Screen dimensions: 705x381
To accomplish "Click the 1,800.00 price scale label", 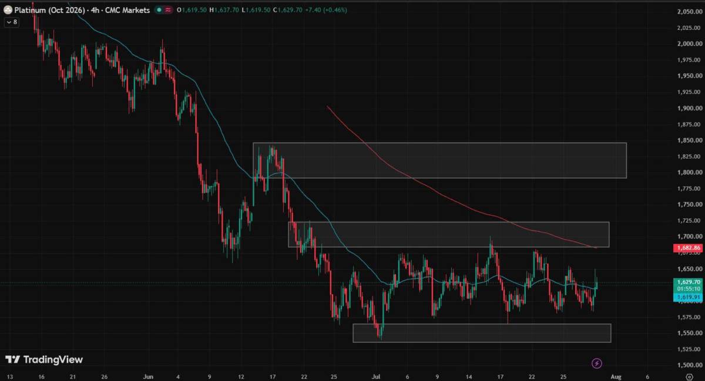I will 689,172.
